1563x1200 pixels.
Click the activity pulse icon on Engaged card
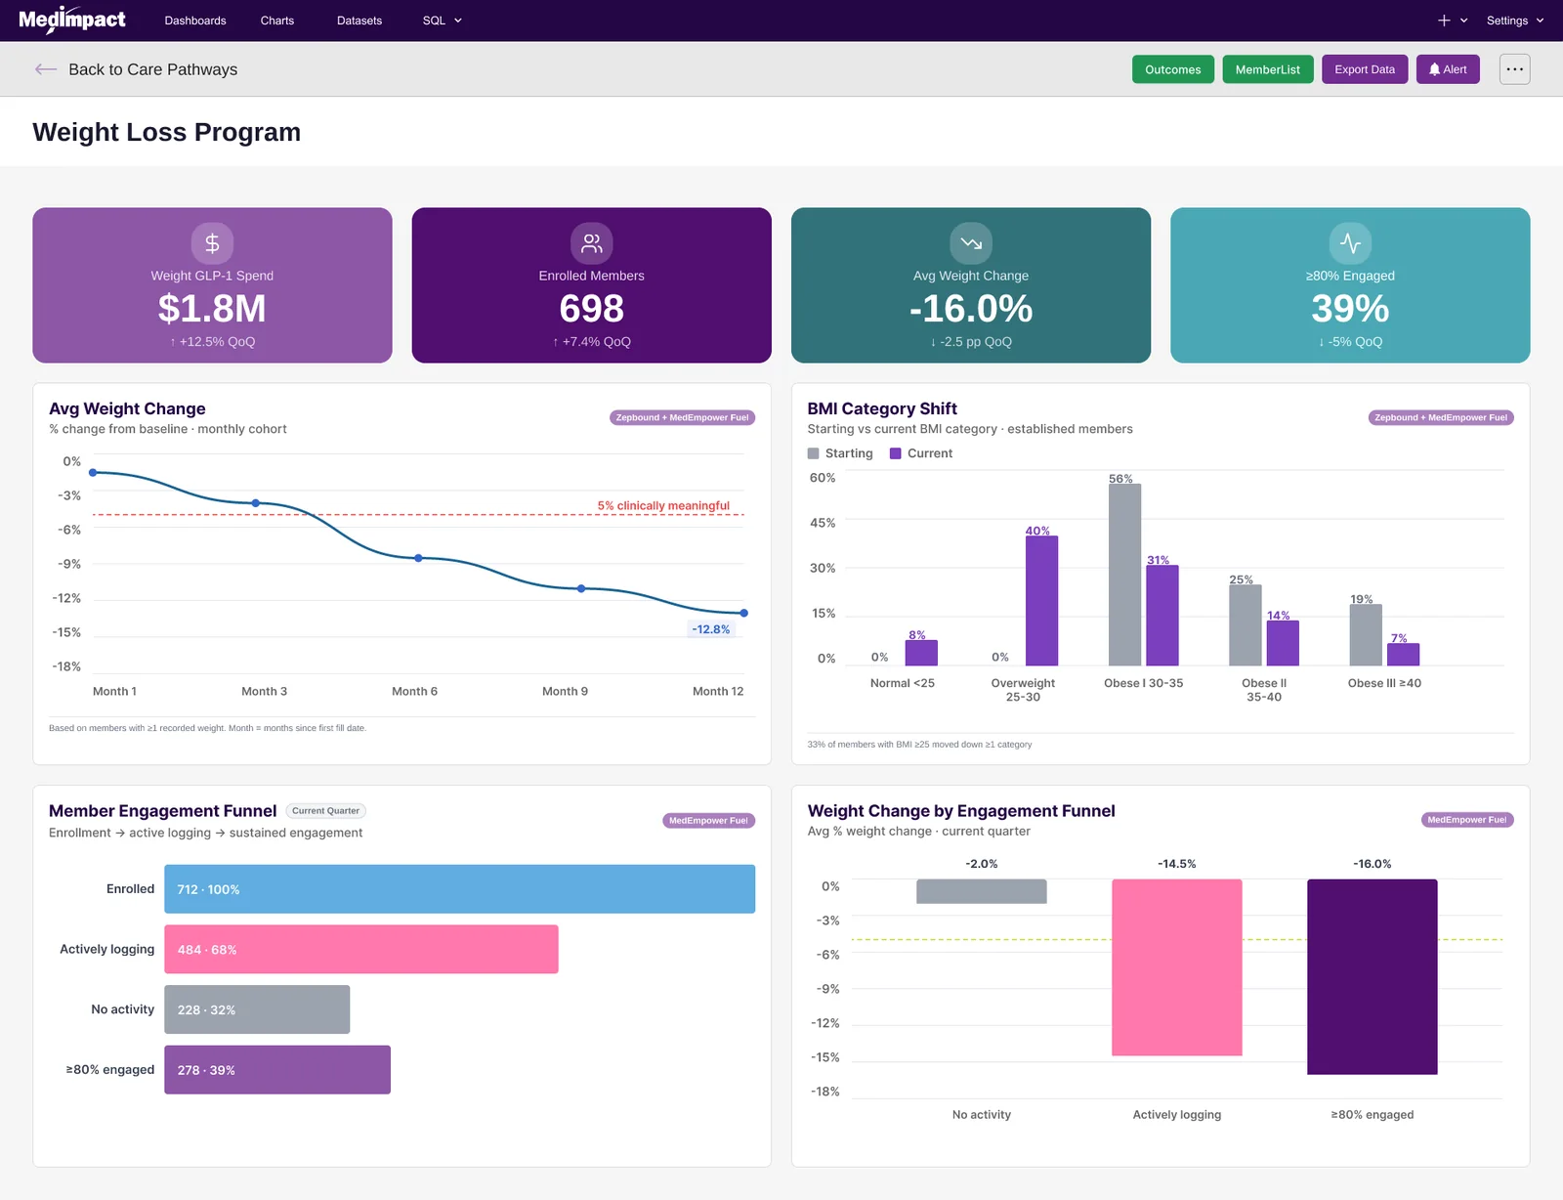coord(1350,243)
